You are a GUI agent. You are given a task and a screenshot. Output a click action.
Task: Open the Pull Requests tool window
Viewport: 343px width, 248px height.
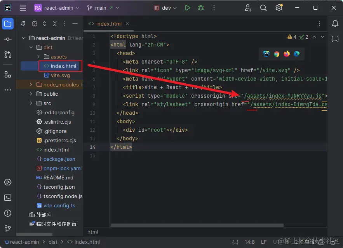(8, 55)
